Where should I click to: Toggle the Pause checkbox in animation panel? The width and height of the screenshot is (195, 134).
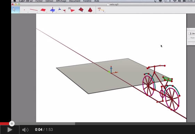[189, 38]
